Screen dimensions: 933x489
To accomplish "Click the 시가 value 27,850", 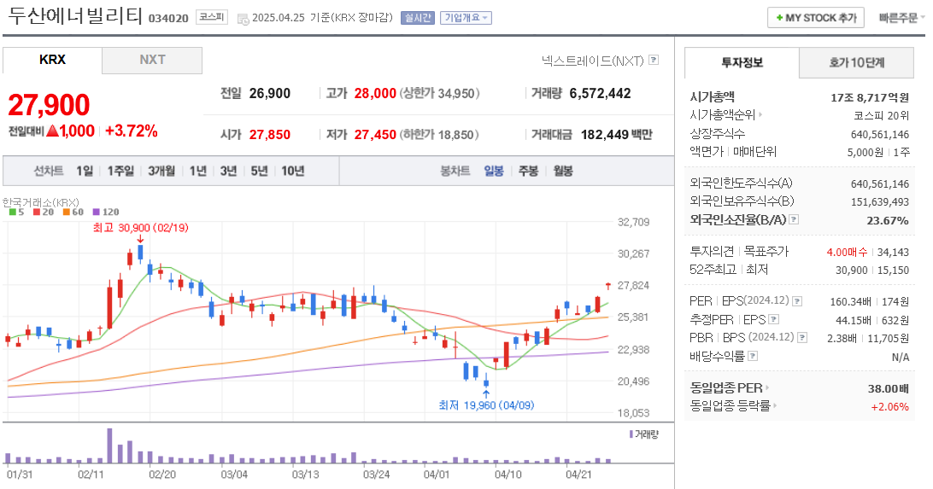I will [x=269, y=135].
